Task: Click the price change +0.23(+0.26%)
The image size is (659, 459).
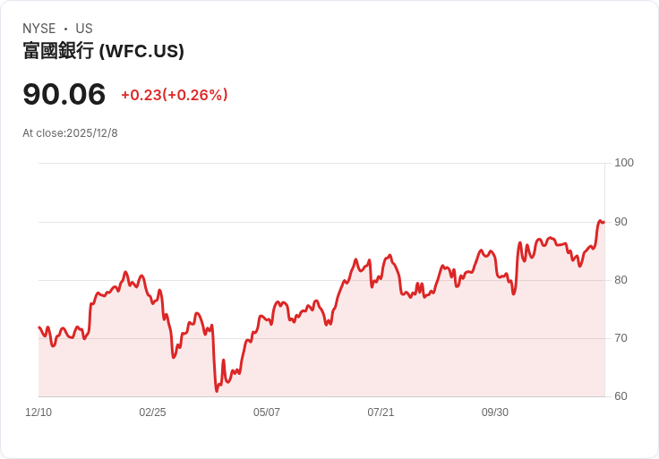Action: pos(175,95)
